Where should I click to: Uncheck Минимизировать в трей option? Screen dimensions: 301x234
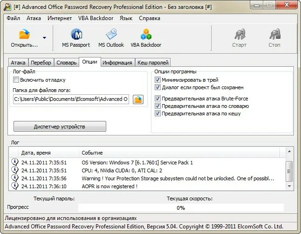[x=157, y=80]
